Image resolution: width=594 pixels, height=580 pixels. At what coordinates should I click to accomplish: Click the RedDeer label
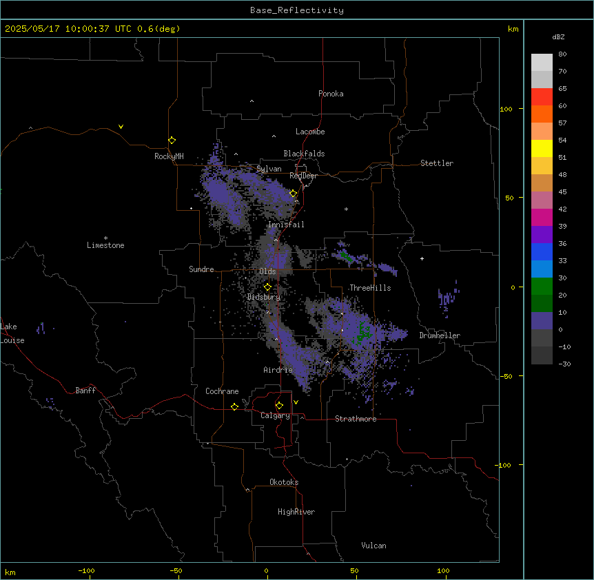coord(303,176)
